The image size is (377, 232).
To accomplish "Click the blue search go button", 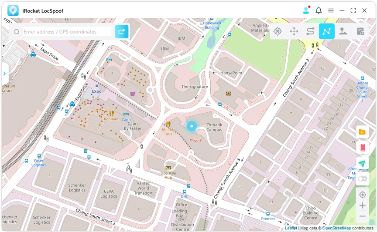I will click(x=122, y=31).
